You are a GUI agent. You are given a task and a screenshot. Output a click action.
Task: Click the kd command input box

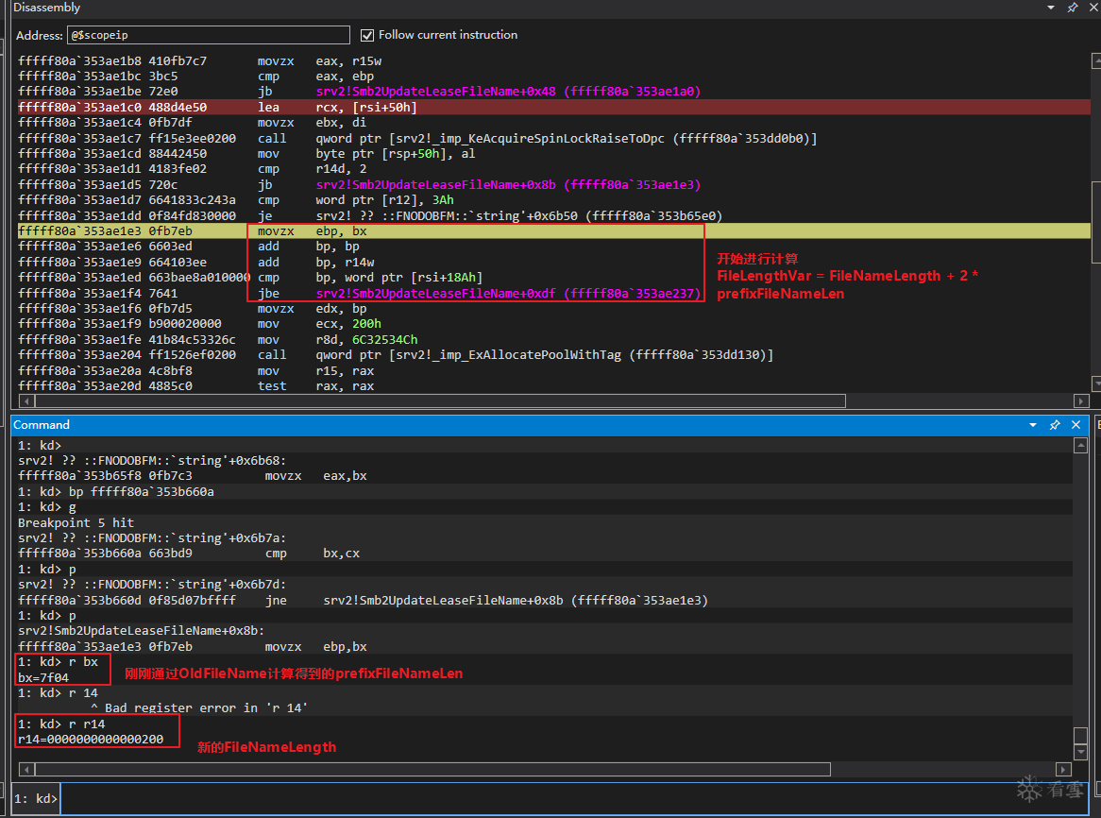(x=567, y=799)
